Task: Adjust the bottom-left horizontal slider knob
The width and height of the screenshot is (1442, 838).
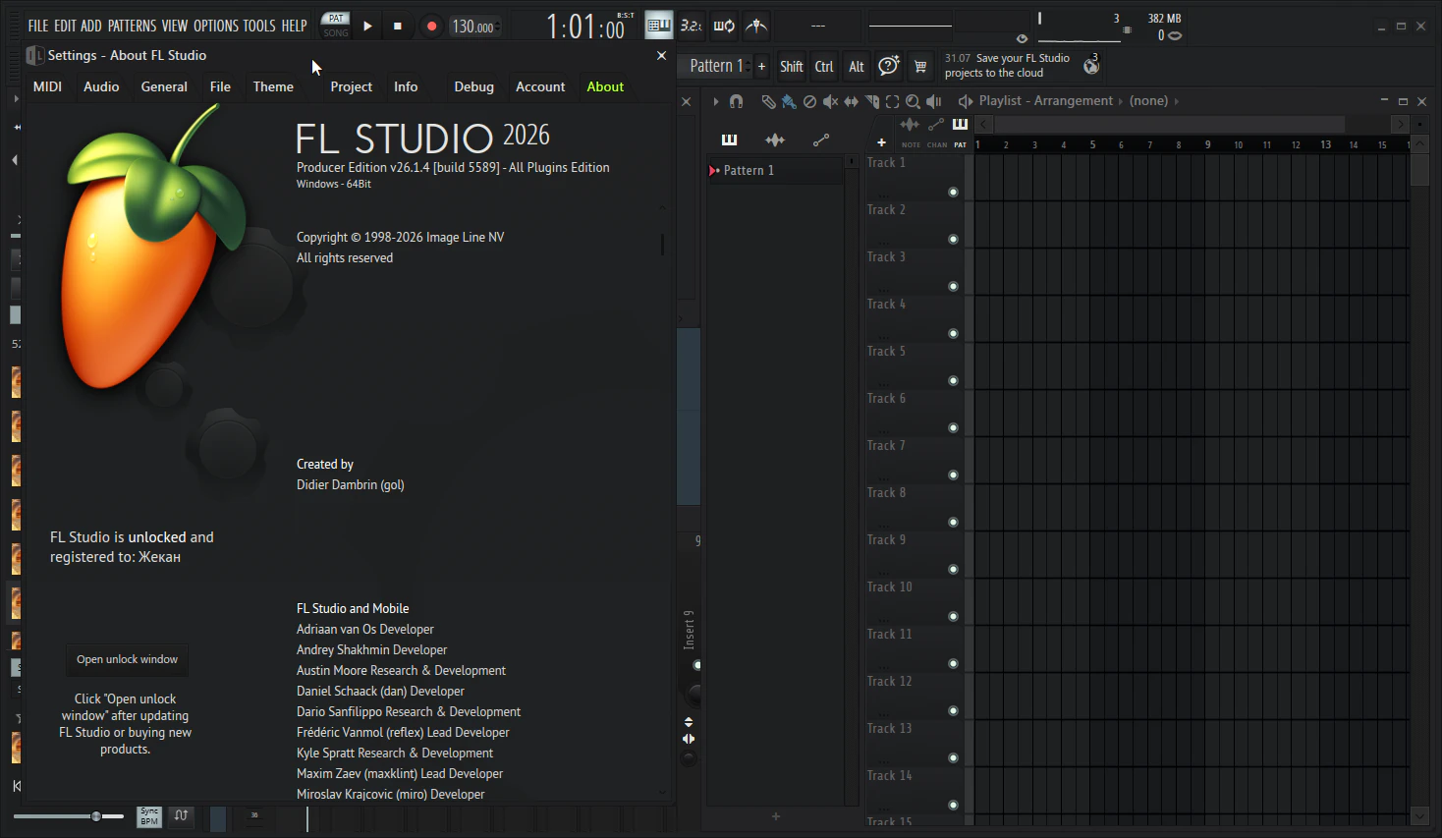Action: coord(96,816)
